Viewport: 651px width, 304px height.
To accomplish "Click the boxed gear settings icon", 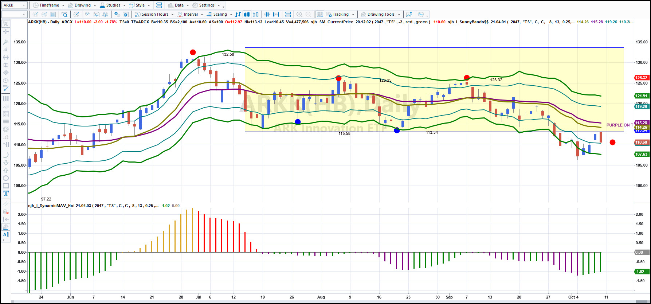I will tap(126, 15).
